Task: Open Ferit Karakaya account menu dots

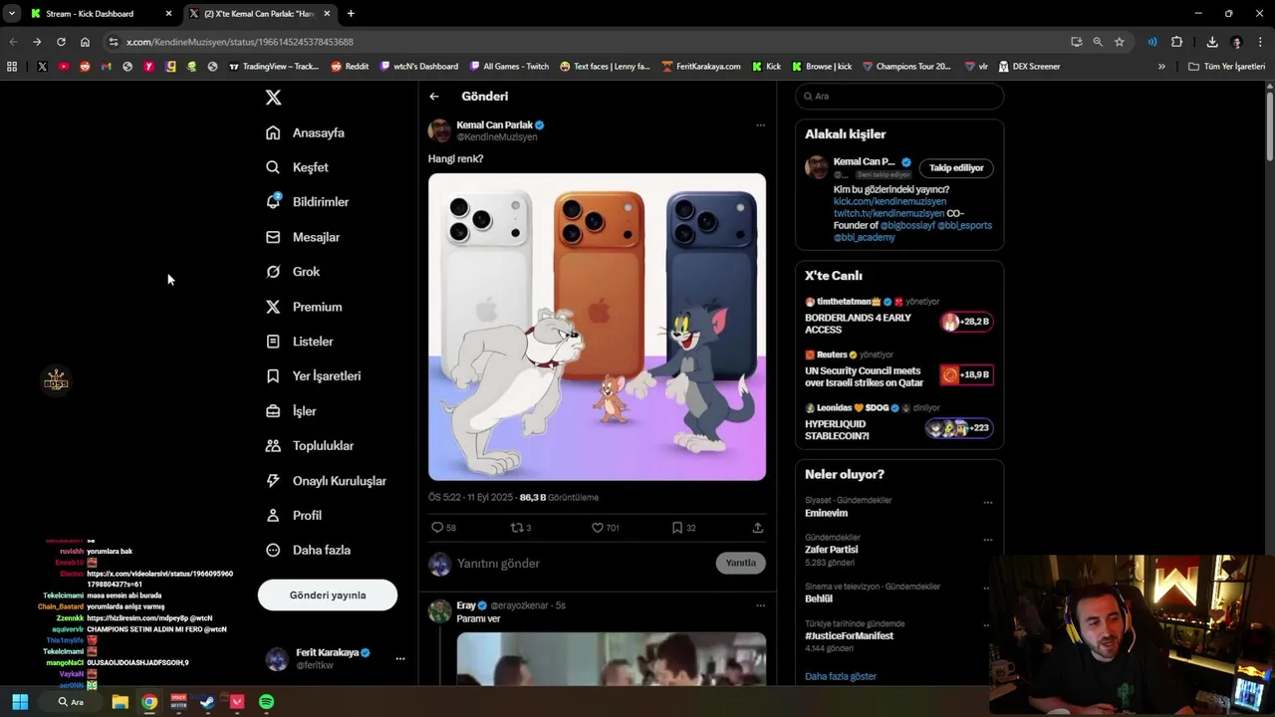Action: 399,658
